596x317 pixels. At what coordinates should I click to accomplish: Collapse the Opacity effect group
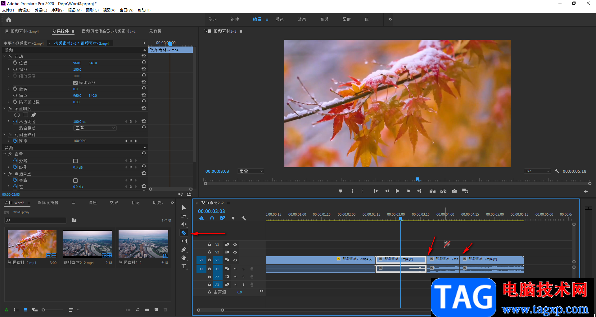point(5,109)
